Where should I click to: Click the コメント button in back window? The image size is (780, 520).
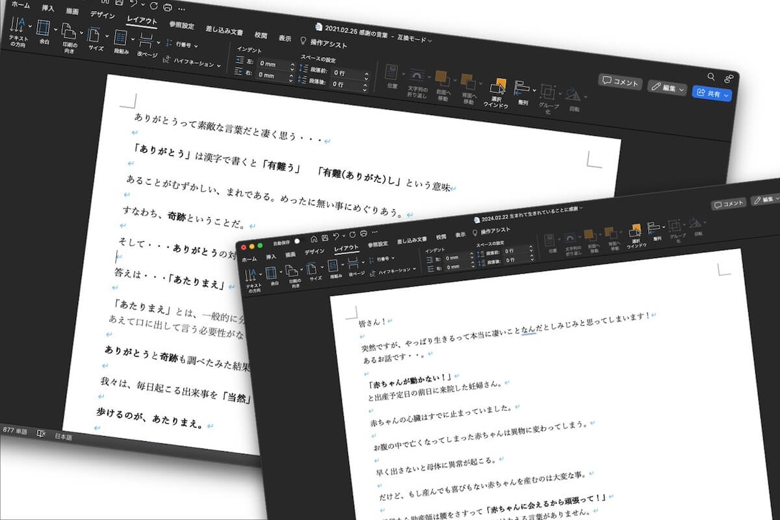coord(621,82)
